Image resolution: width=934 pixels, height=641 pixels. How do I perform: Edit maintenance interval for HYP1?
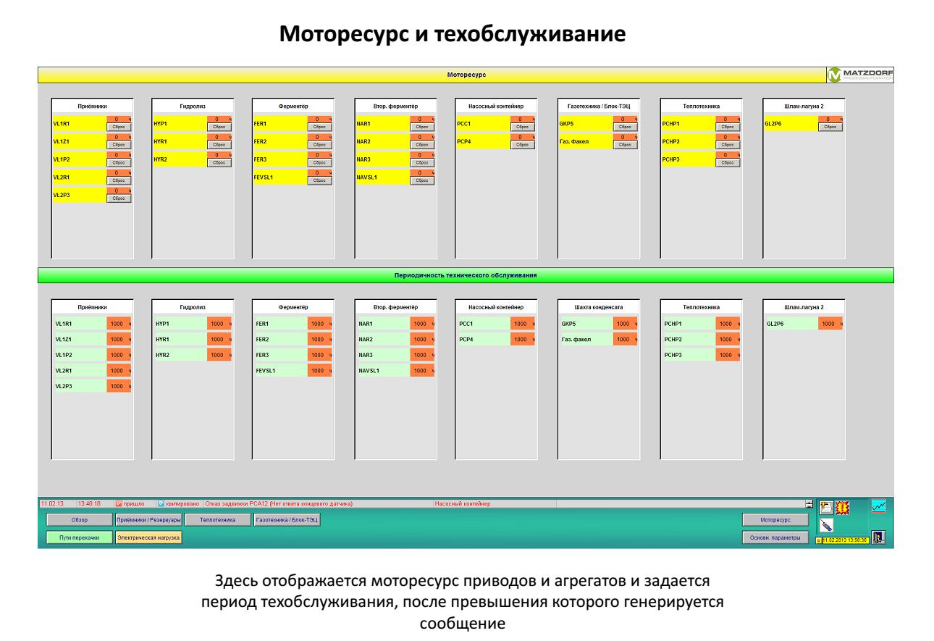point(218,324)
